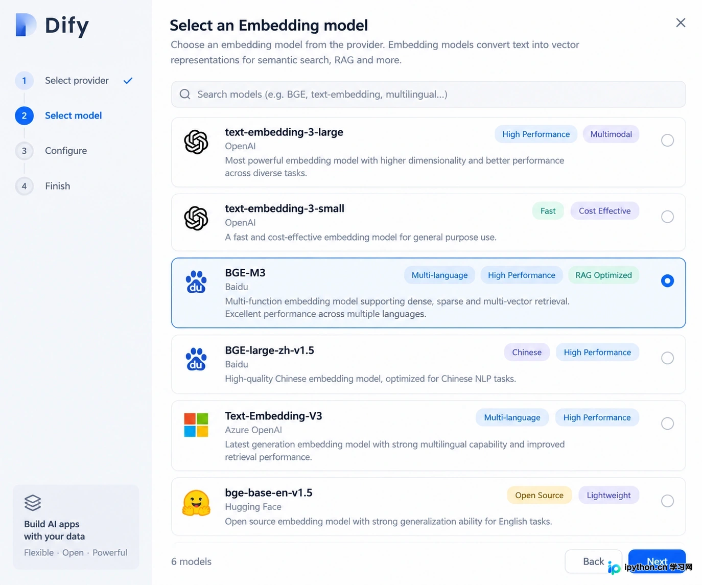Click the Fast tag on text-embedding-3-small

point(548,211)
